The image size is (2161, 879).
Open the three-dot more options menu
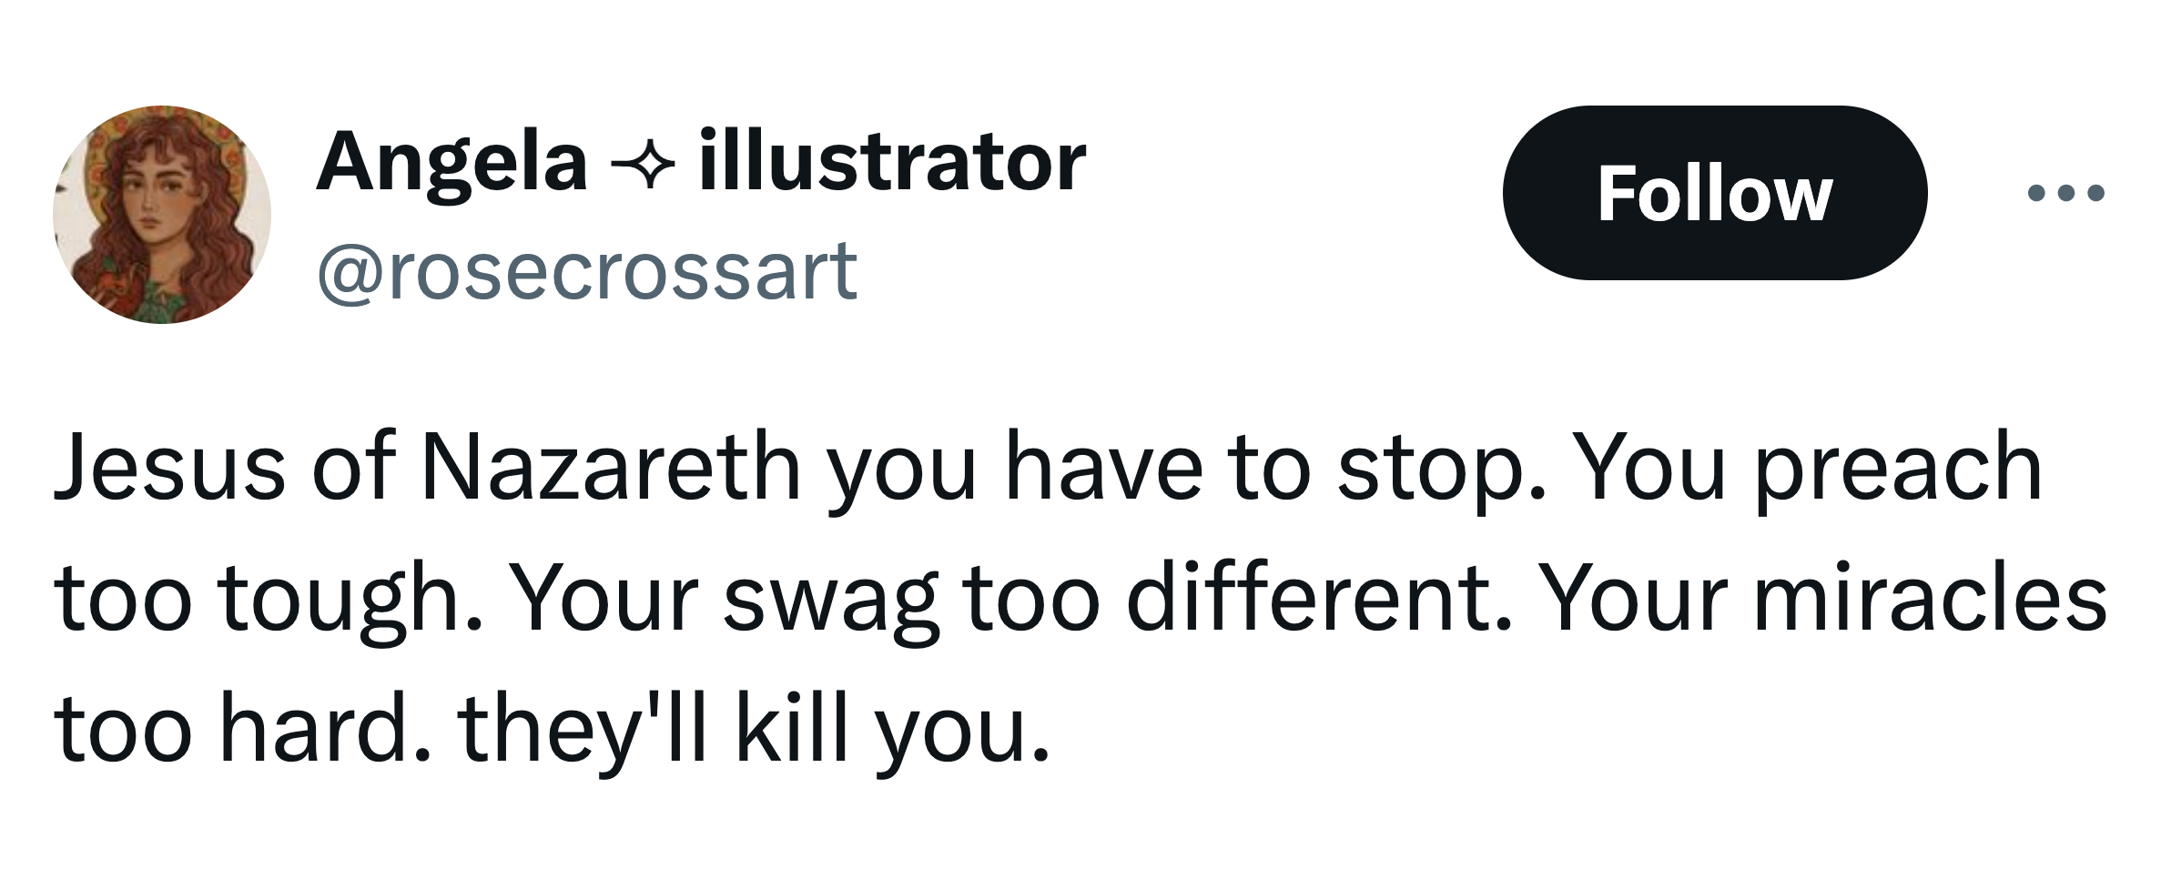pyautogui.click(x=2065, y=193)
